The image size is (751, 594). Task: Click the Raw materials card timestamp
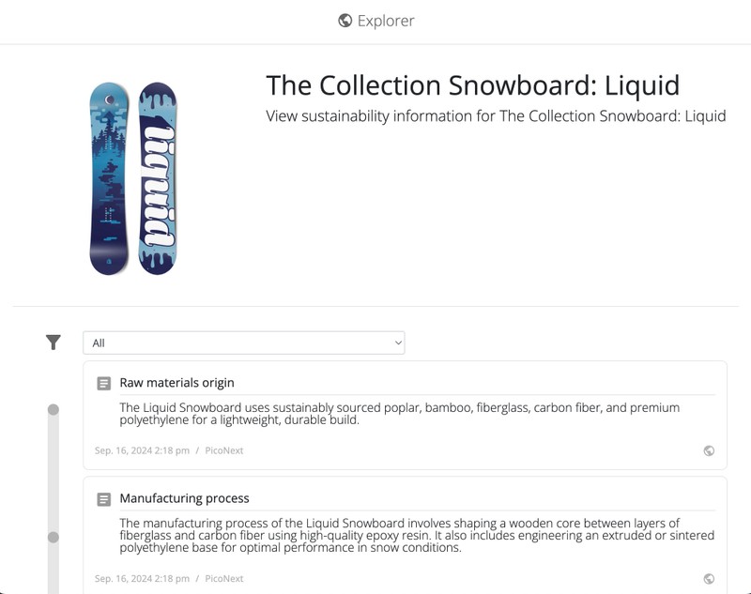[142, 450]
